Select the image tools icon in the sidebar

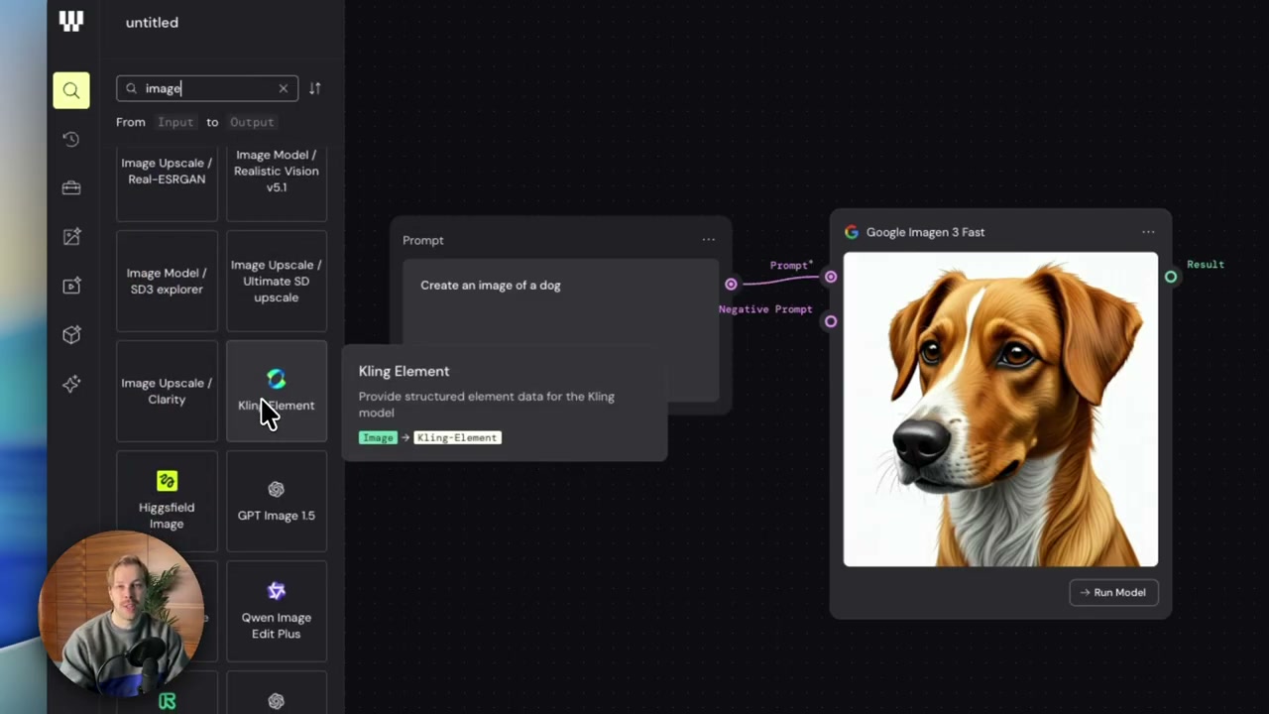(x=71, y=237)
